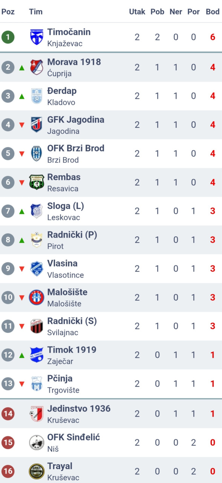Click the Jedinstvo 1936 red-white crest
This screenshot has height=483, width=222.
pyautogui.click(x=37, y=414)
